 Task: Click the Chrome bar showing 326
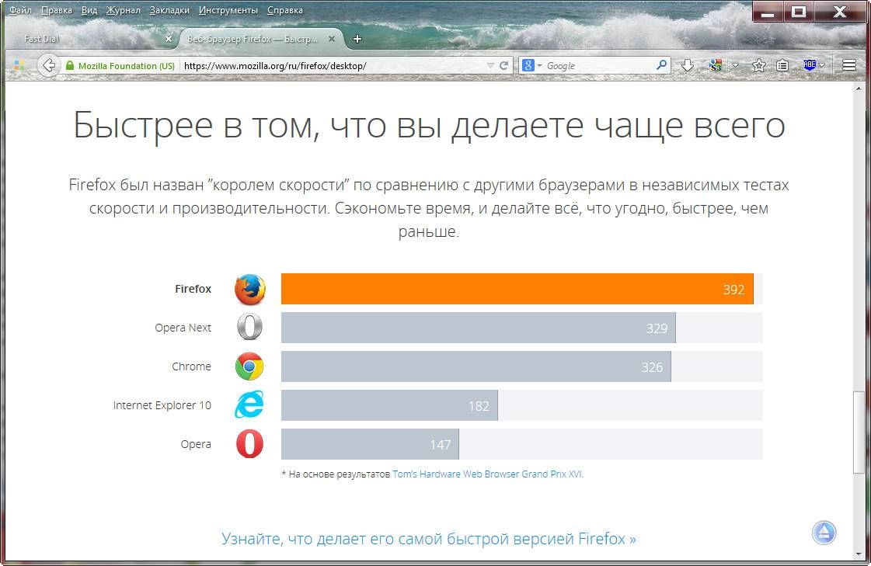click(476, 366)
